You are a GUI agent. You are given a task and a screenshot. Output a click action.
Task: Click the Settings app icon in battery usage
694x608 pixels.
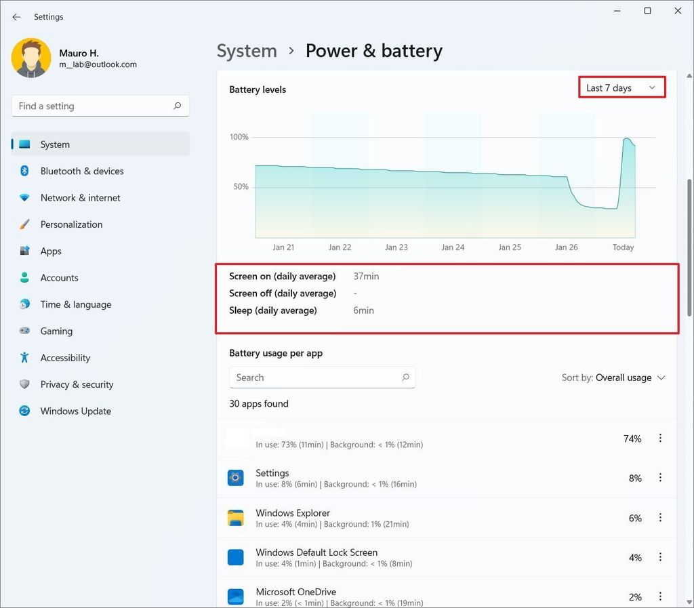click(x=235, y=477)
